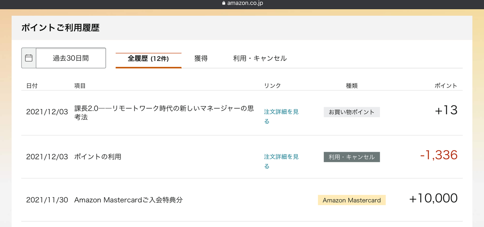Click the amazon.co.jp address text
This screenshot has width=484, height=227.
tap(245, 3)
